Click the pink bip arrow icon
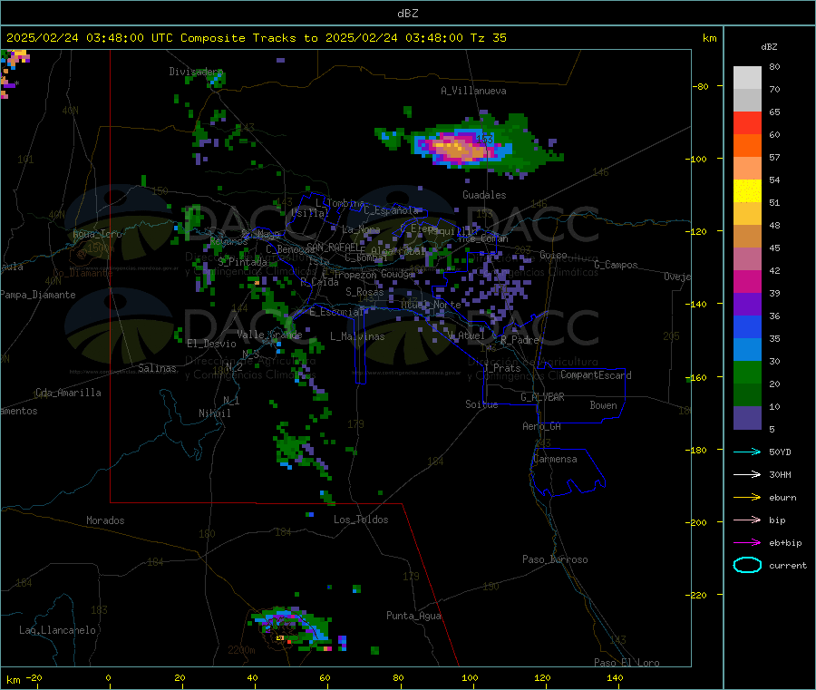Screen dimensions: 816x690 pyautogui.click(x=747, y=520)
